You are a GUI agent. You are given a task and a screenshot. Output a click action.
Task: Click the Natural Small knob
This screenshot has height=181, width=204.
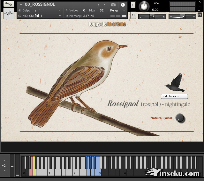[x=180, y=118]
